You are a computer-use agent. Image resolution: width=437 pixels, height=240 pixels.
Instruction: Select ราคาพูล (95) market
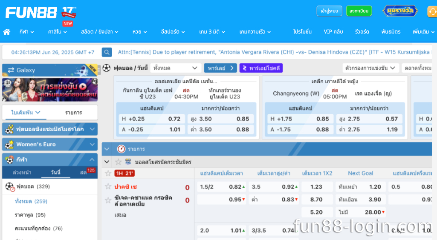(30, 215)
